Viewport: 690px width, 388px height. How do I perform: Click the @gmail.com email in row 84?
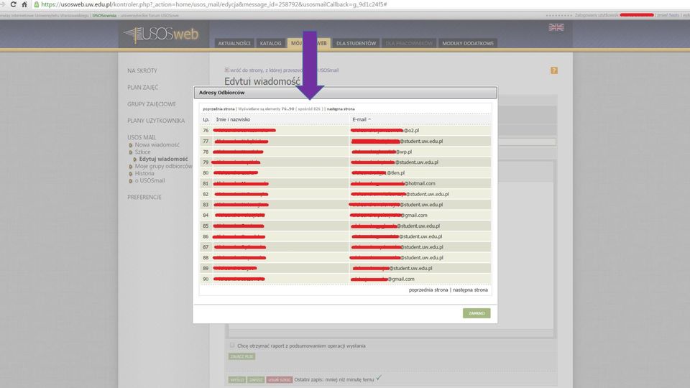[389, 215]
